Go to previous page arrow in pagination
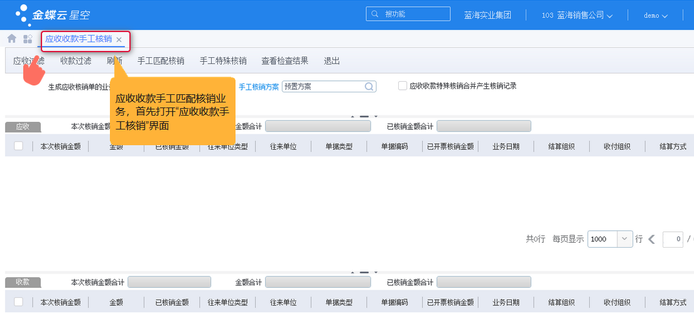The height and width of the screenshot is (330, 694). pos(651,239)
